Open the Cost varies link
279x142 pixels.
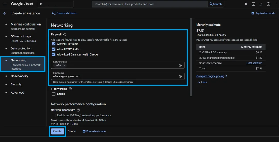tap(254, 63)
